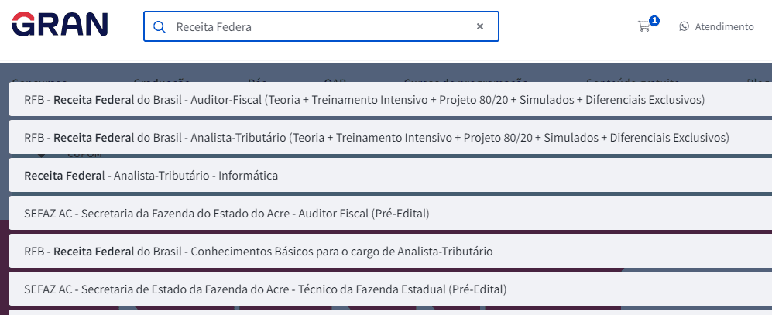Choose Receita Federal Analista-Tributário Informática suggestion

390,175
